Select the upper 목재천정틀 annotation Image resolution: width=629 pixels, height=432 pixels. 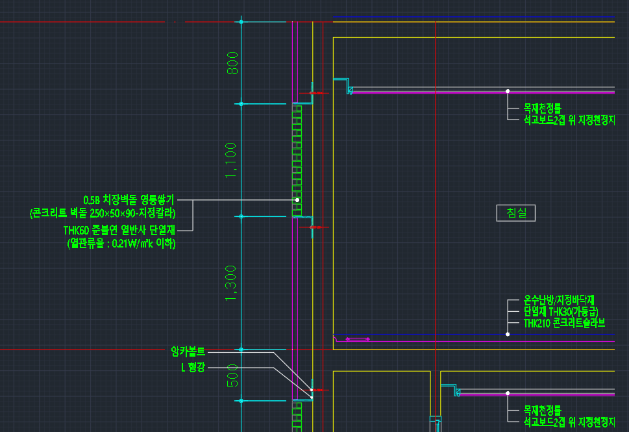pos(543,108)
